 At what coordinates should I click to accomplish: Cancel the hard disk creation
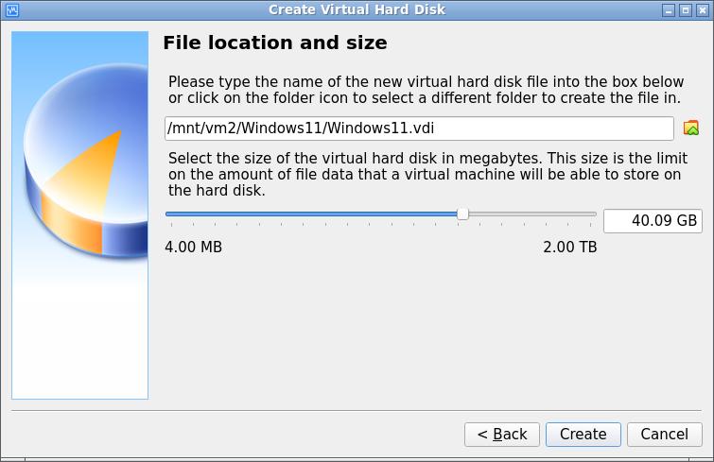[664, 434]
